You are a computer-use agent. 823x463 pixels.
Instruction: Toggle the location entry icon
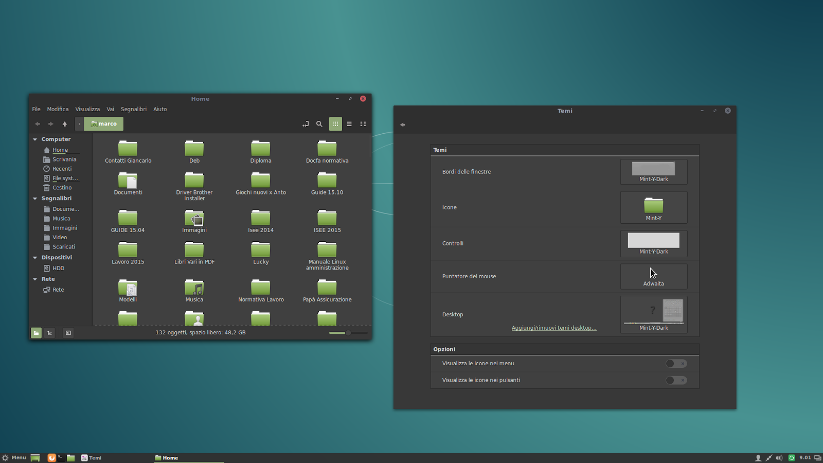coord(306,124)
